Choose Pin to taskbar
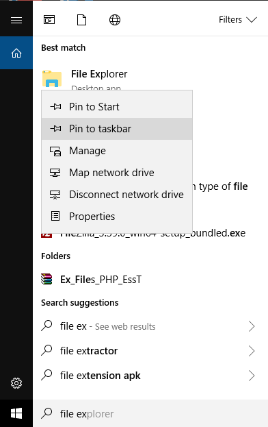This screenshot has height=427, width=268. [117, 129]
